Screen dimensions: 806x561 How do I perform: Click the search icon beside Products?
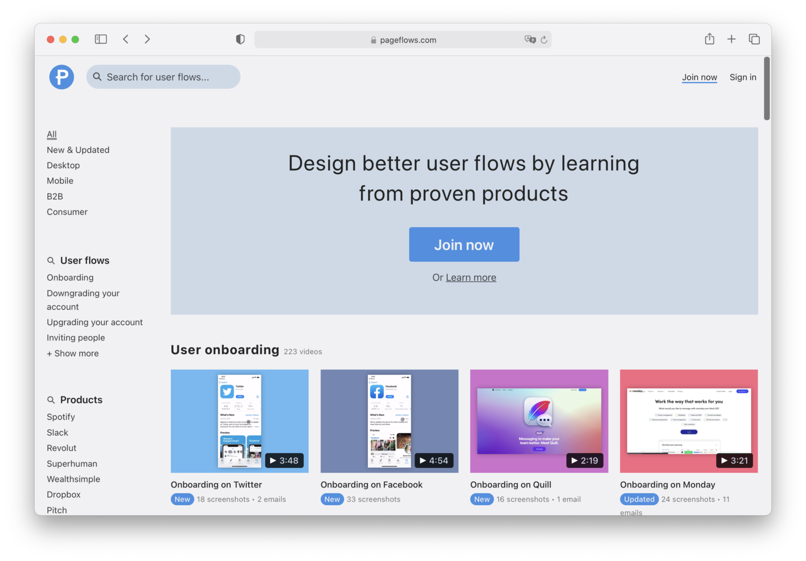[51, 400]
